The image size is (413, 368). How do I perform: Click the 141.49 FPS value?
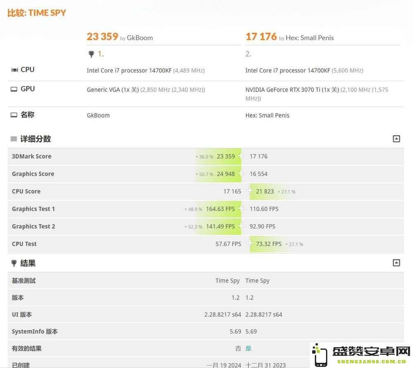click(x=220, y=227)
